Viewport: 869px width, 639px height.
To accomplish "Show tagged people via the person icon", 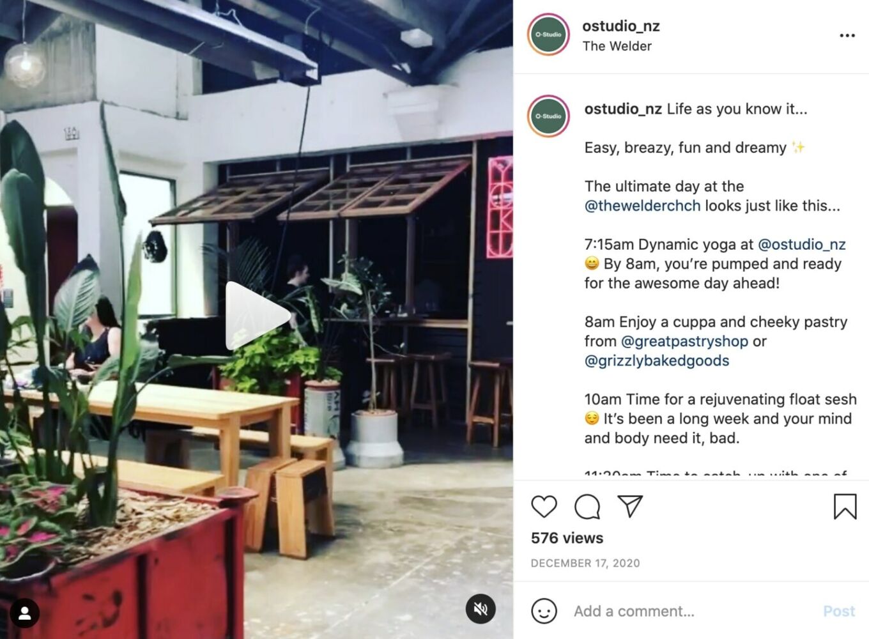I will [x=25, y=613].
